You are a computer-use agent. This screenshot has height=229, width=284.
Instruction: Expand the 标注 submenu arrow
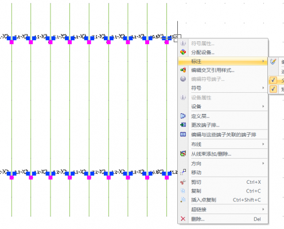(263, 61)
